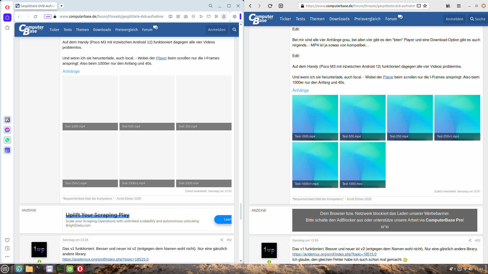Viewport: 488px width, 274px height.
Task: Open Firefox hamburger application menu
Action: point(459,6)
